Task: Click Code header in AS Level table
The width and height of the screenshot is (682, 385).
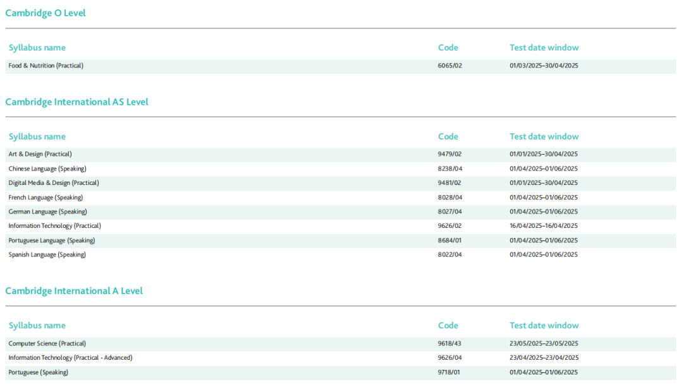Action: coord(448,136)
